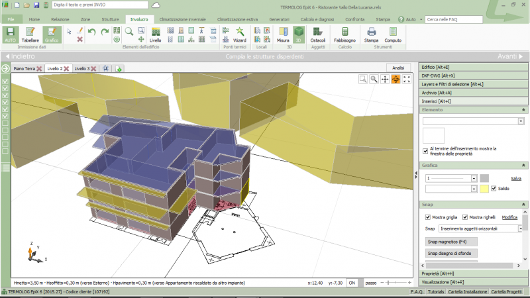The height and width of the screenshot is (298, 530).
Task: Click the Wizard thermal bridges icon
Action: [x=239, y=34]
